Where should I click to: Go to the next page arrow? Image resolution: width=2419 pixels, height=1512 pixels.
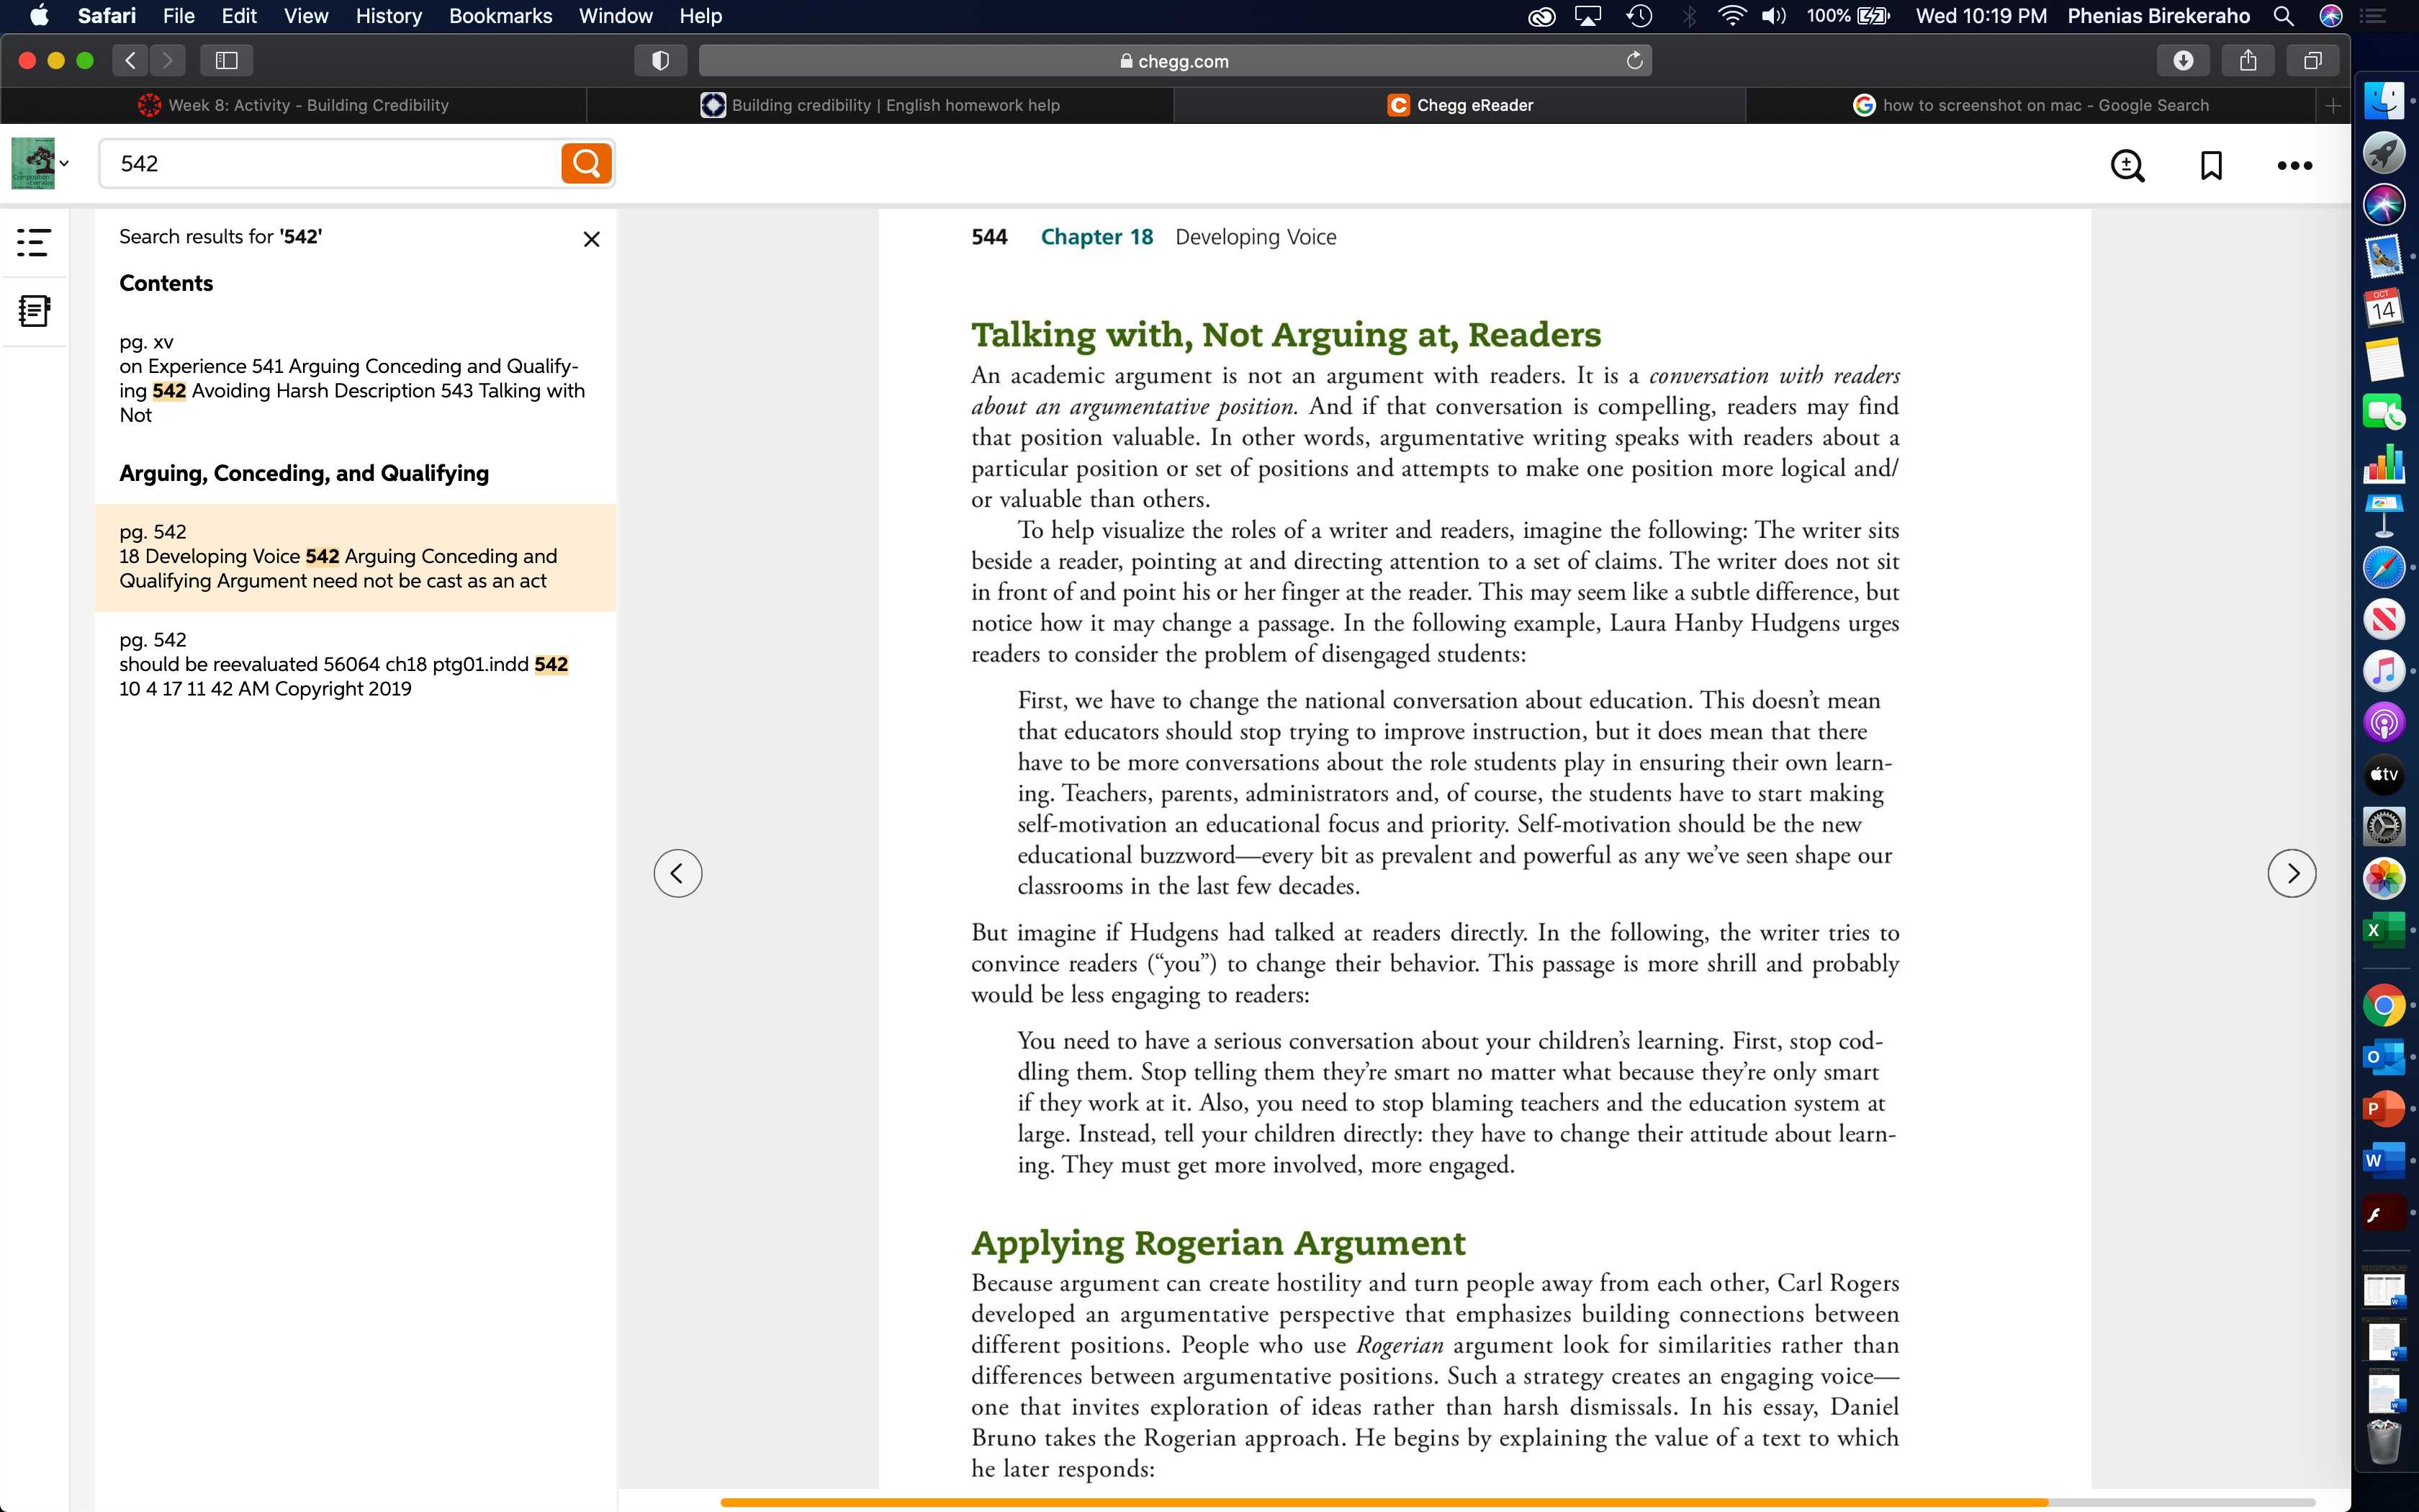pyautogui.click(x=2291, y=873)
